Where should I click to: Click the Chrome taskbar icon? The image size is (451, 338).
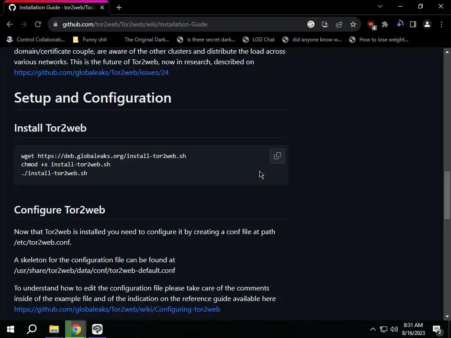pos(76,329)
